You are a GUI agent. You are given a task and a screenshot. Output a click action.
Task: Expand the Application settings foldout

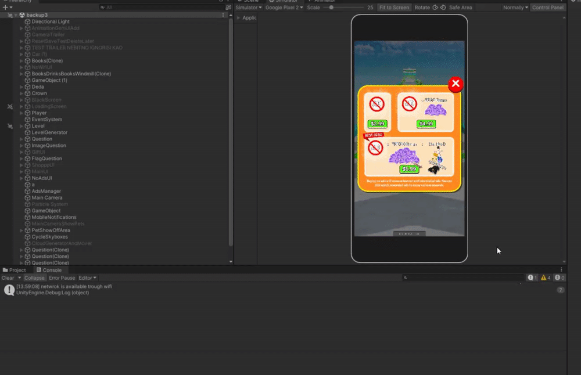pos(238,18)
